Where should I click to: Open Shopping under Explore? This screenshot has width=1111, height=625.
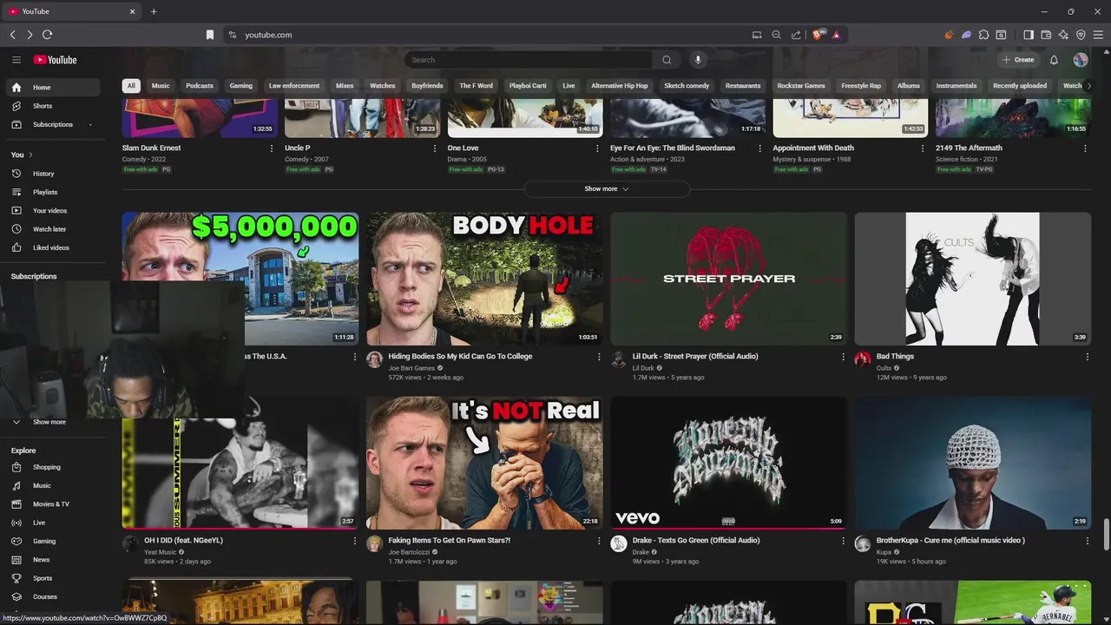click(54, 467)
